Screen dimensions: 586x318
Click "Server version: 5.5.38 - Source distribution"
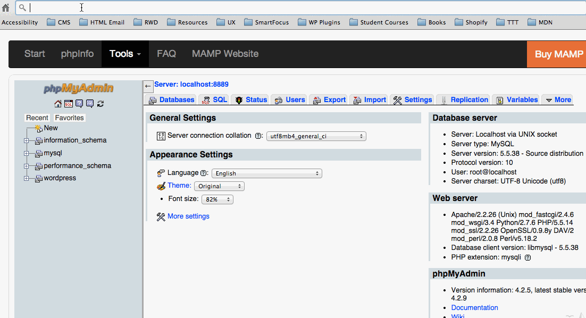[x=517, y=154]
